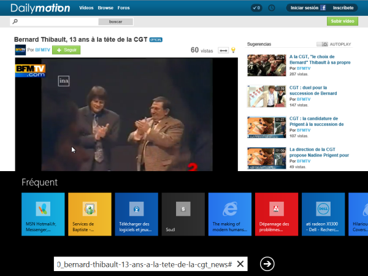The height and width of the screenshot is (276, 368).
Task: Open the Browse menu
Action: (105, 8)
